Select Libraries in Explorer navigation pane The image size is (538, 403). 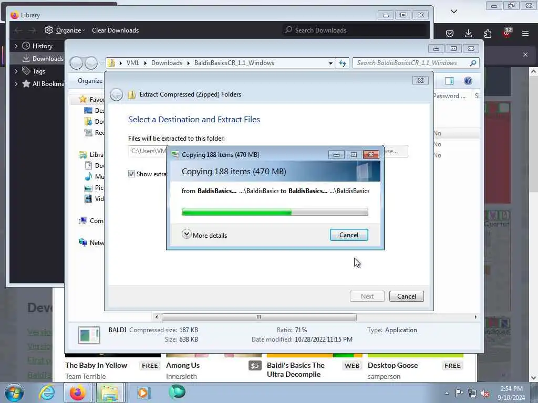click(x=91, y=155)
